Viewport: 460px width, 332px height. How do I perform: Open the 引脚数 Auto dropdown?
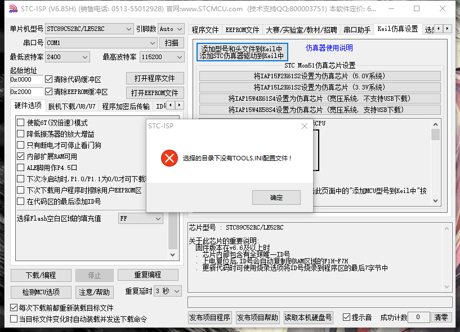(x=171, y=29)
